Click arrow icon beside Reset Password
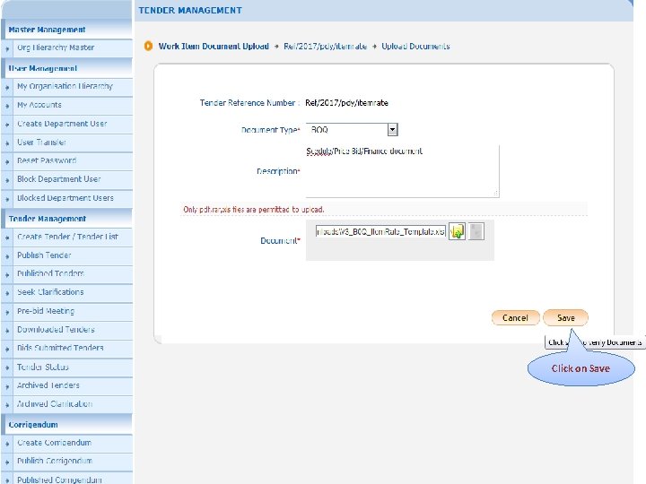 pos(7,162)
